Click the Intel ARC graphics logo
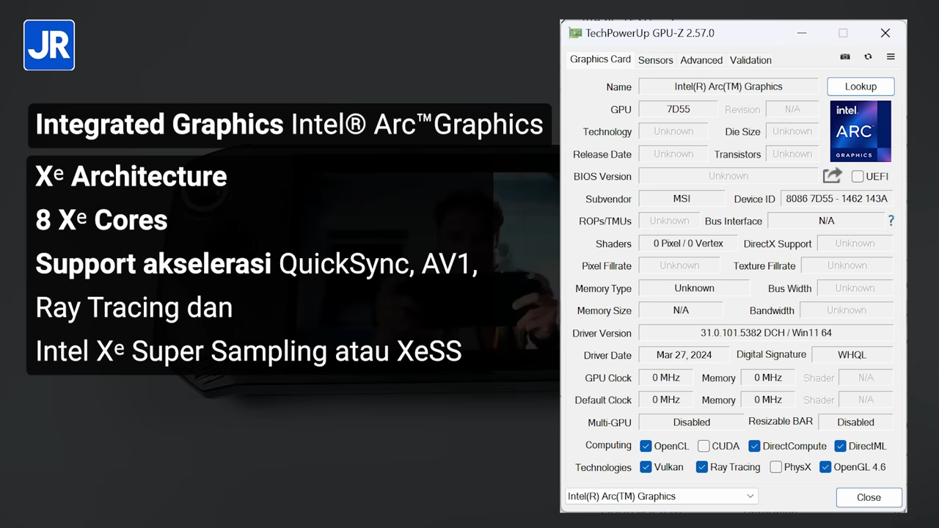 click(x=861, y=131)
